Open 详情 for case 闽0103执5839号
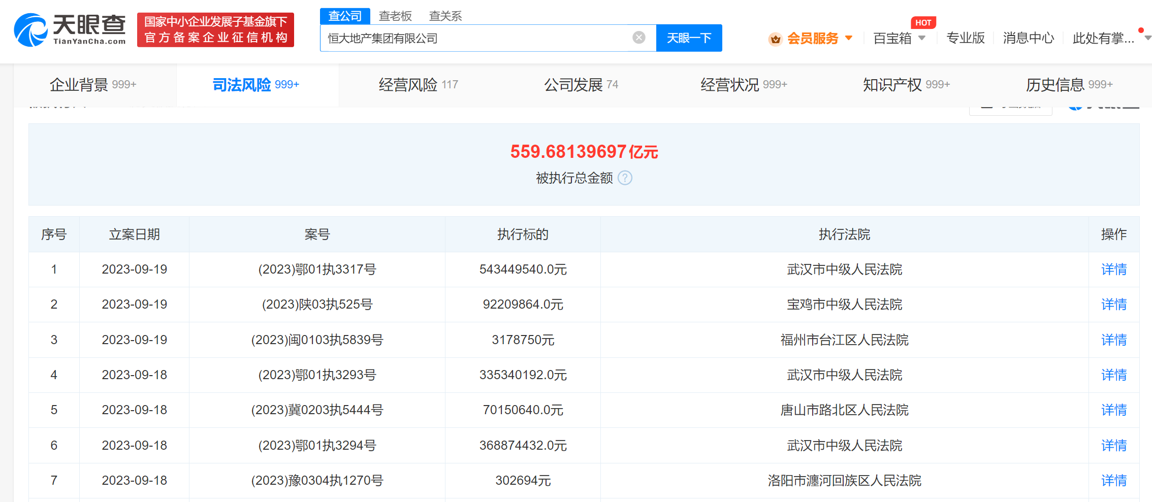1152x502 pixels. [1114, 340]
